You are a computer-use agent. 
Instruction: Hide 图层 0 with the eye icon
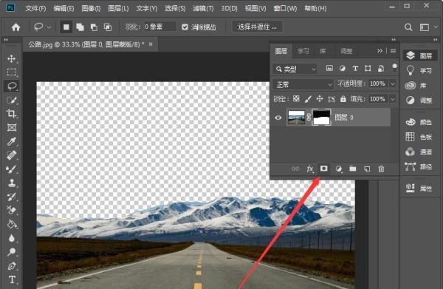[278, 118]
